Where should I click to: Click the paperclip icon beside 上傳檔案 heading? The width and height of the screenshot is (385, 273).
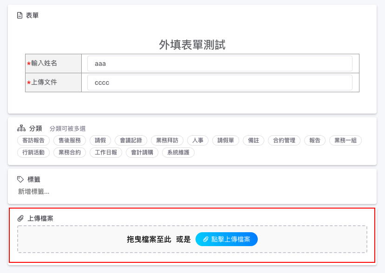[20, 218]
